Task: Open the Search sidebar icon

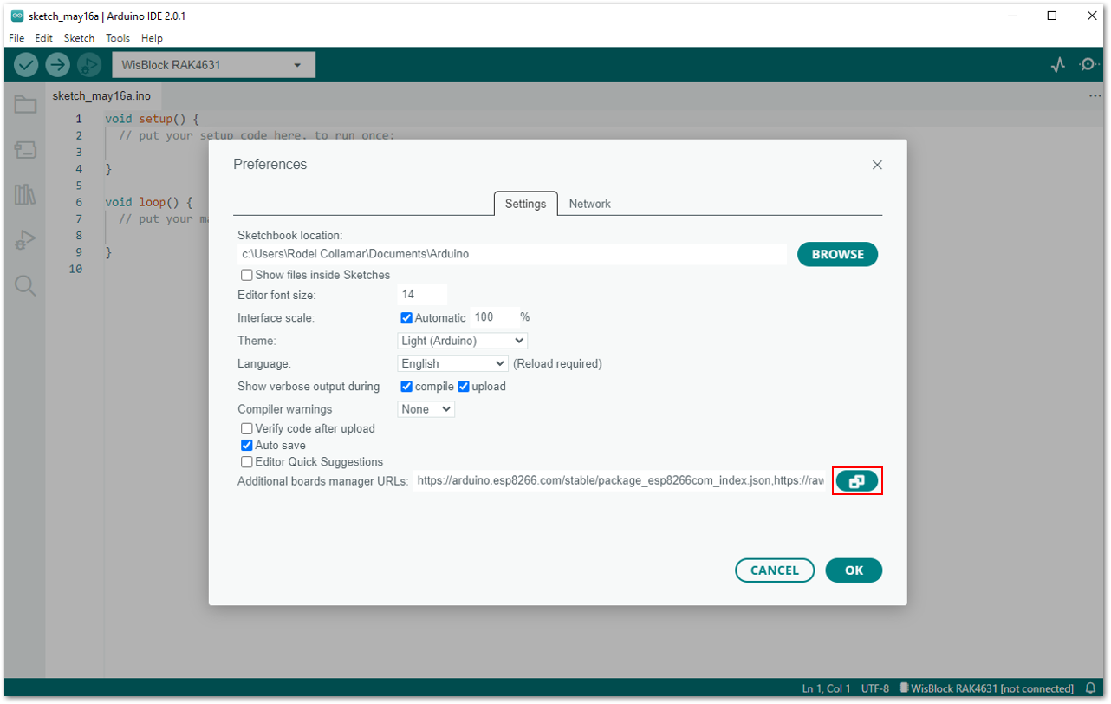Action: coord(25,286)
